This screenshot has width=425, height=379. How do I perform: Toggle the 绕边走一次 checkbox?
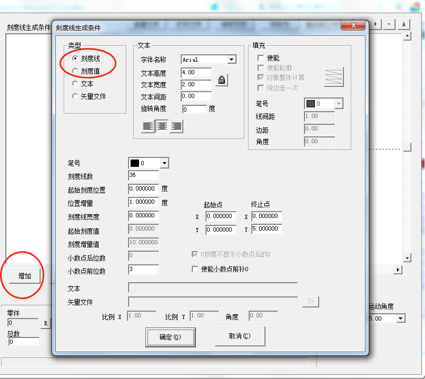(x=261, y=88)
